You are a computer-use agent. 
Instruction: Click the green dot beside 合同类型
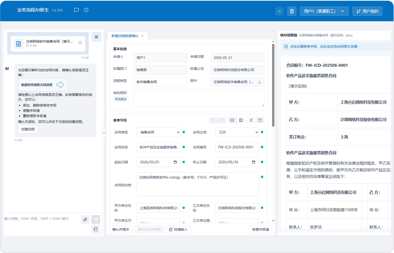point(183,132)
